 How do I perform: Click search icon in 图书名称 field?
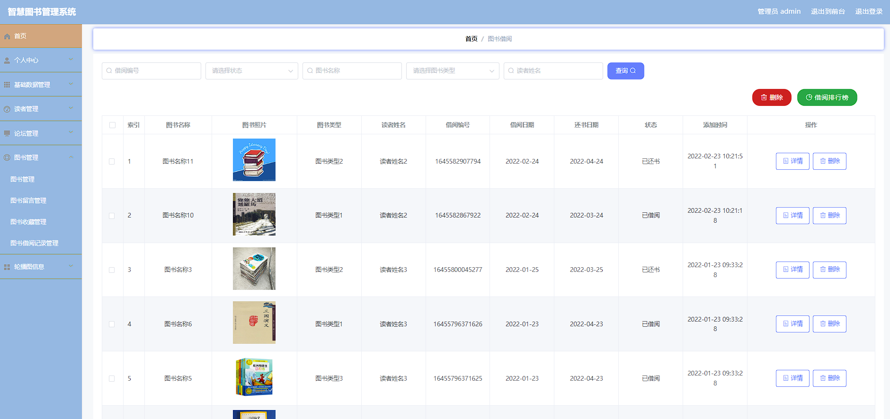click(310, 70)
